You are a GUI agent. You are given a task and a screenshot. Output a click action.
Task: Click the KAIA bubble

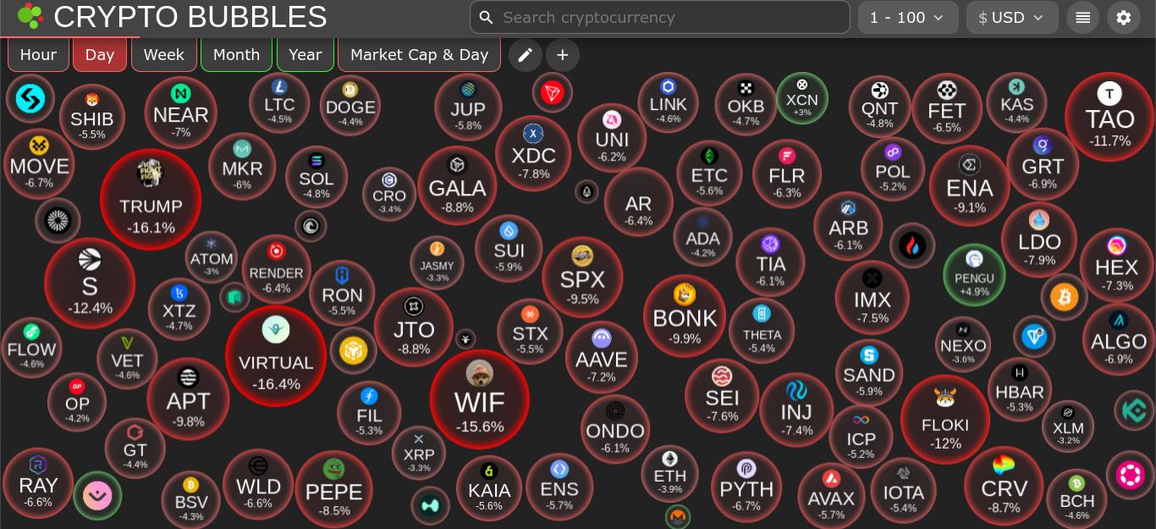489,488
